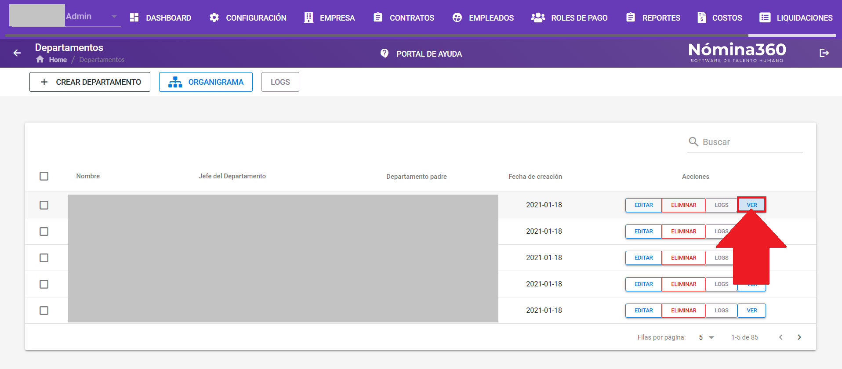Open the Contratos menu
Screen dimensions: 842x369
click(404, 18)
